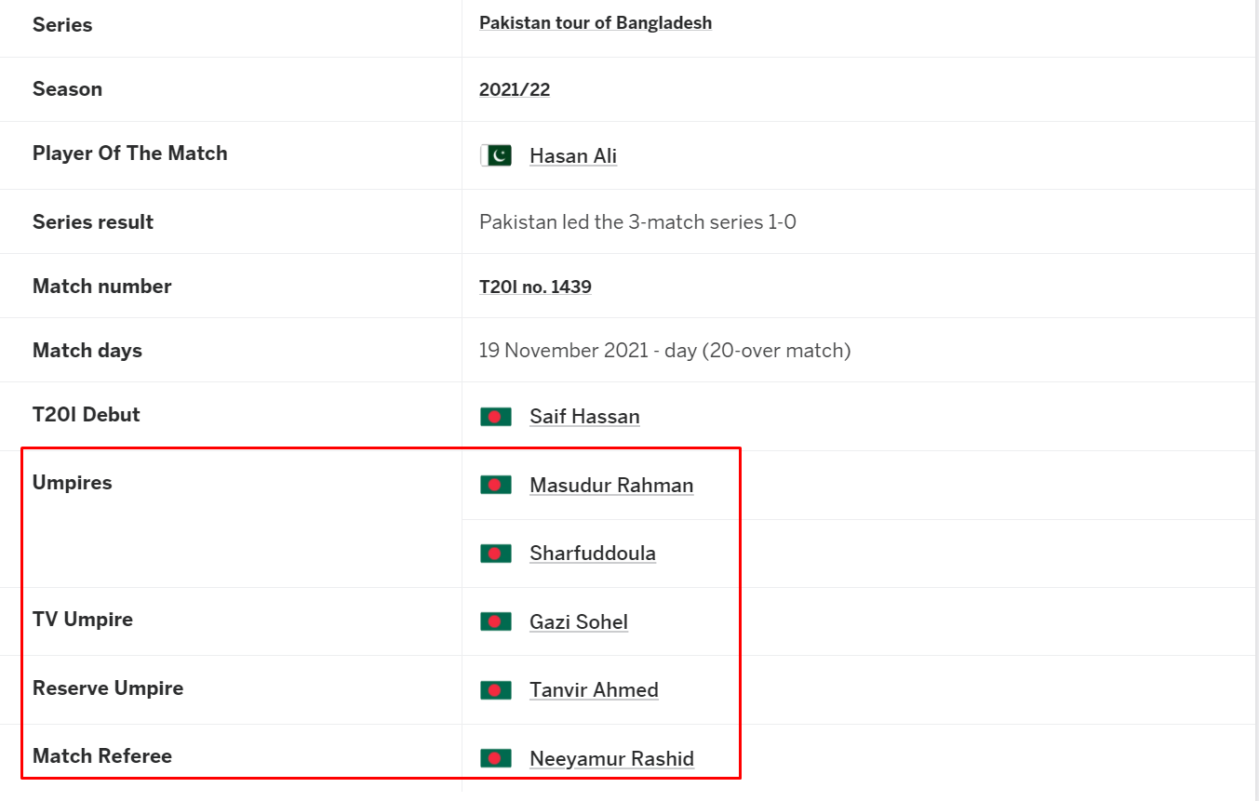Click flag icon next to Neeyamur Rashid

[496, 758]
